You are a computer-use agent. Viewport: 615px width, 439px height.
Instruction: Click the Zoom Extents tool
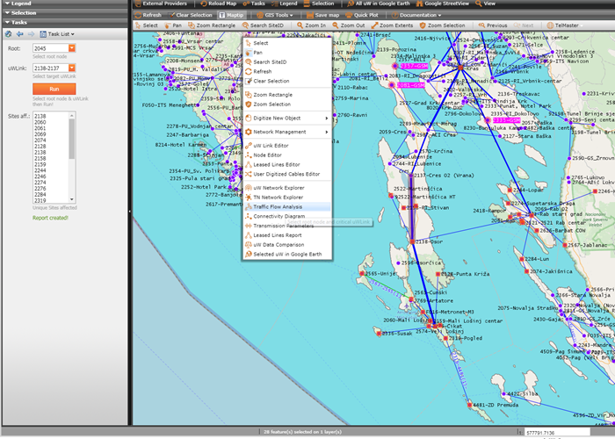tap(392, 25)
